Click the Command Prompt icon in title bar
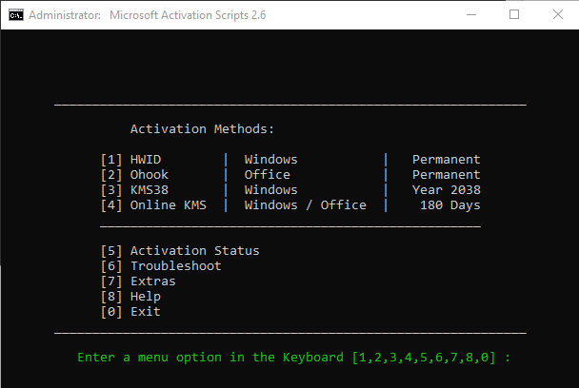The image size is (579, 388). tap(13, 15)
